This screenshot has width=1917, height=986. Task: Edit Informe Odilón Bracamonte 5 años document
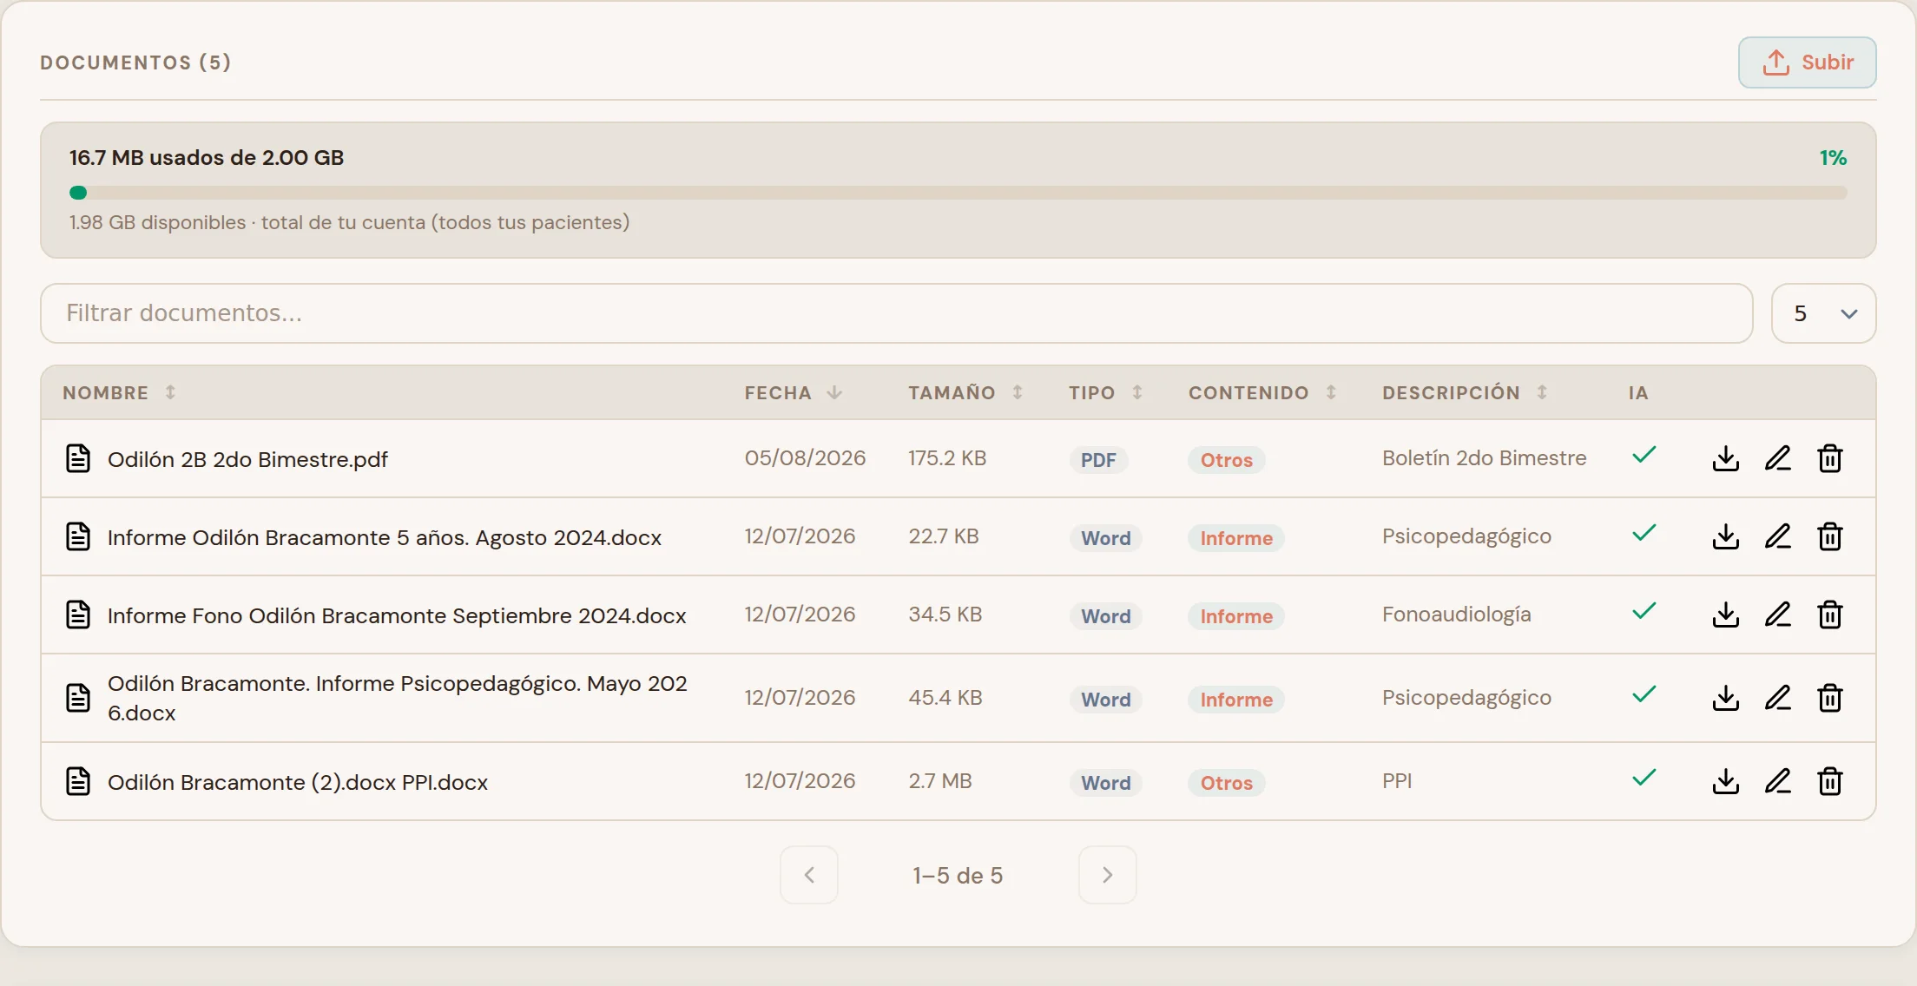tap(1777, 536)
